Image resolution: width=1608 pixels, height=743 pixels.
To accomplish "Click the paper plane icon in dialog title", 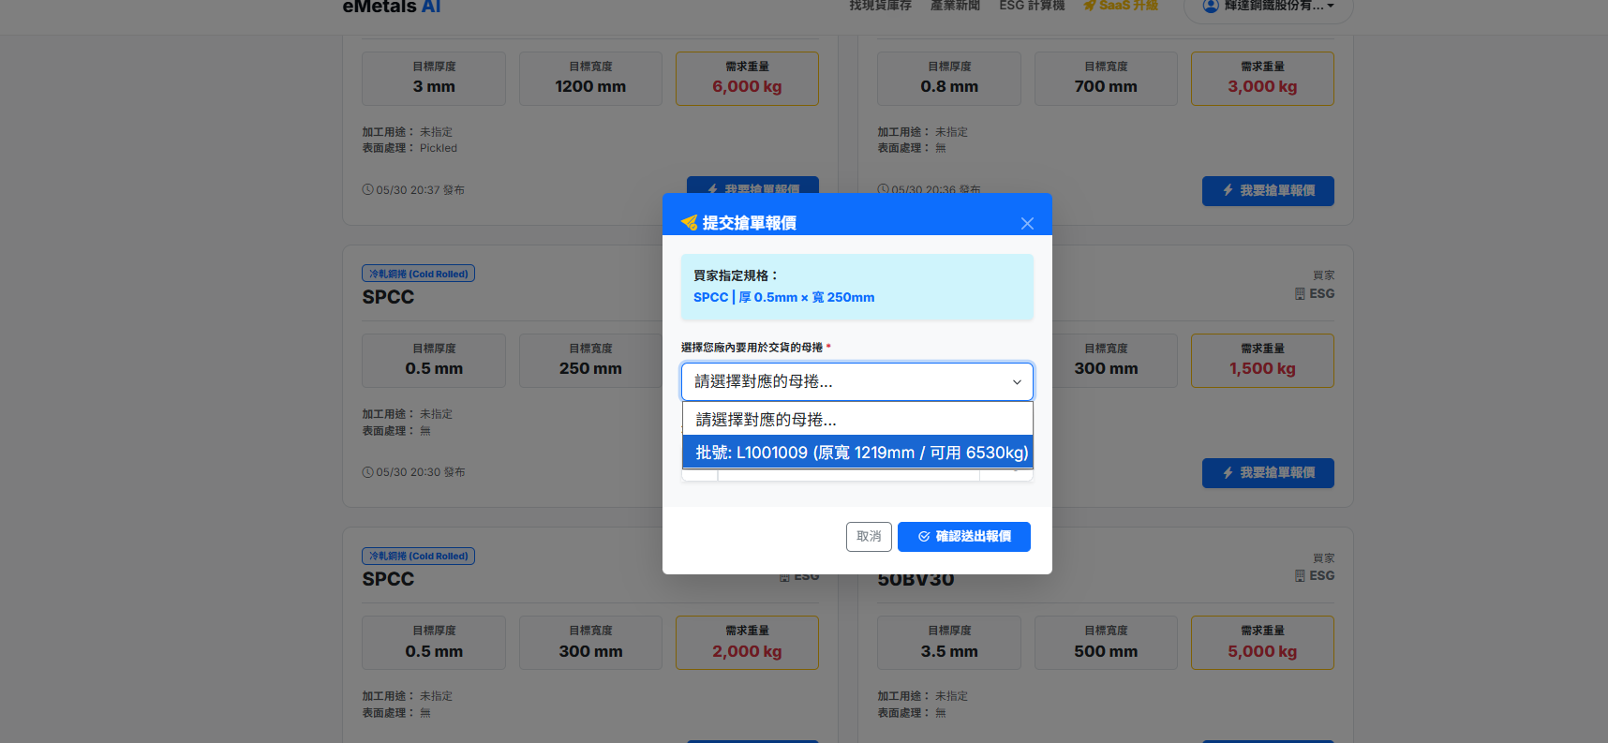I will [x=689, y=223].
